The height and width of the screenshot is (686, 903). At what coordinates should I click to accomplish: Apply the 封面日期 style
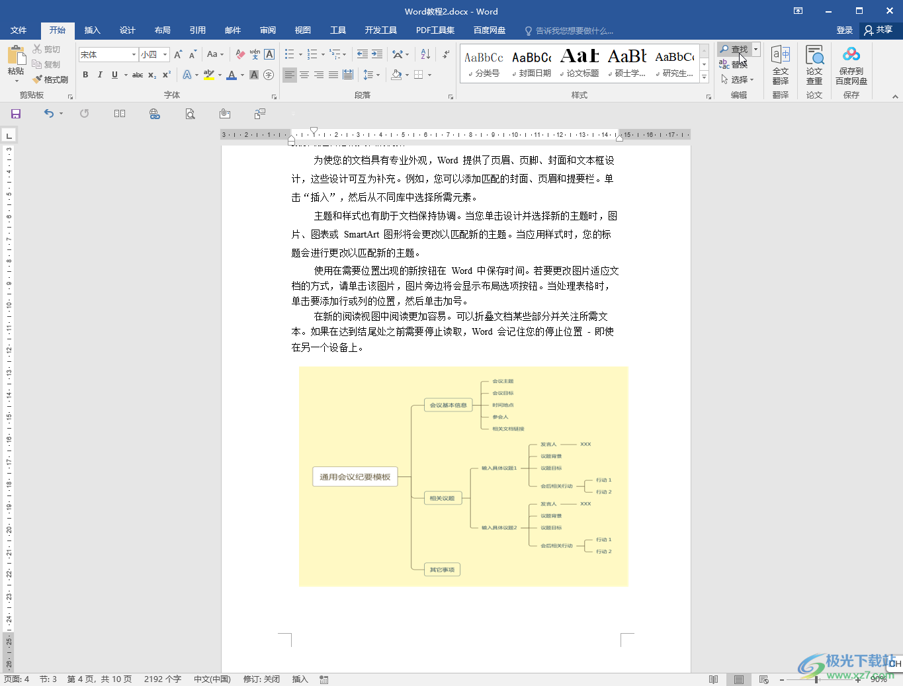click(531, 64)
